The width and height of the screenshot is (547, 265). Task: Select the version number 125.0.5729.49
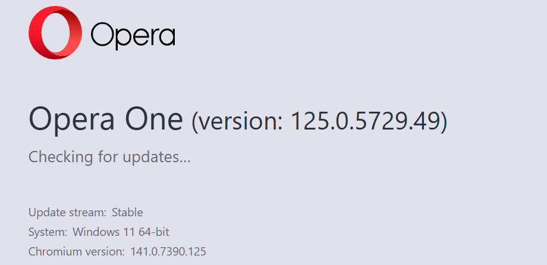[x=364, y=121]
